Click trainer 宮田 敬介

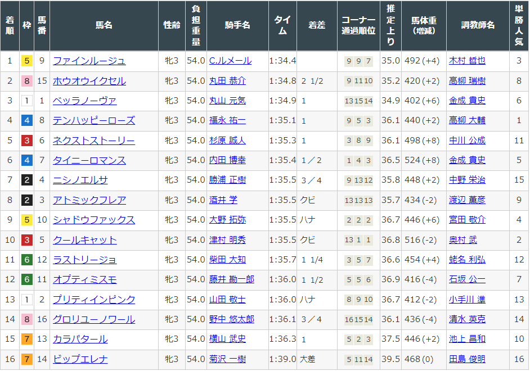467,220
